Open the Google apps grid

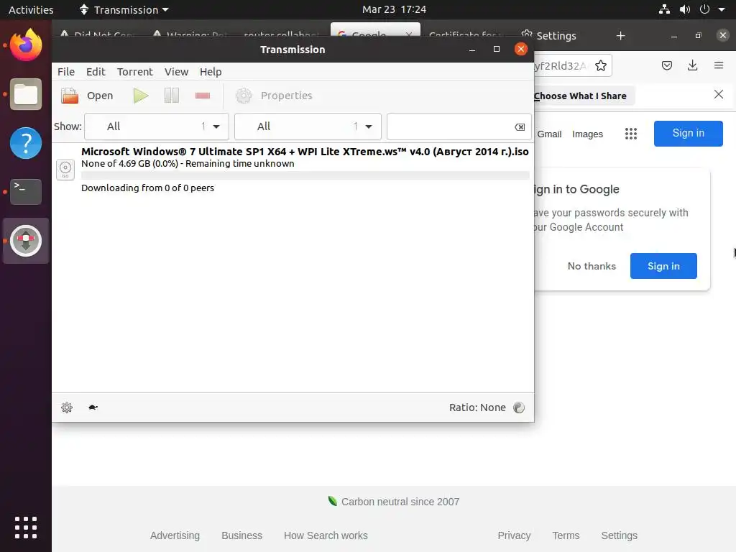coord(631,134)
